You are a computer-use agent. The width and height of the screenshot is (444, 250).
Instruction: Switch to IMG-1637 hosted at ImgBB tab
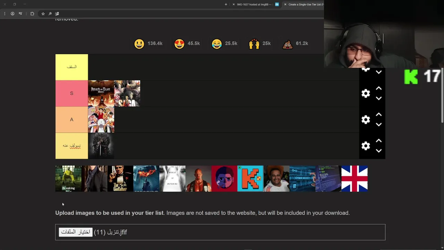click(x=254, y=4)
